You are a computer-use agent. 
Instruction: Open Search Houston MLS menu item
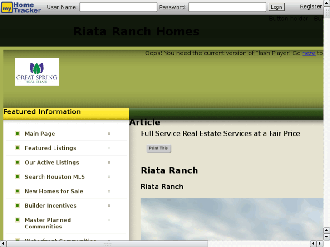tap(55, 177)
